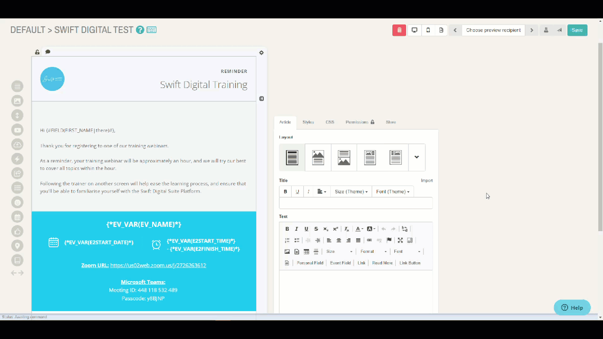603x339 pixels.
Task: Add a calendar event block from sidebar
Action: click(17, 217)
